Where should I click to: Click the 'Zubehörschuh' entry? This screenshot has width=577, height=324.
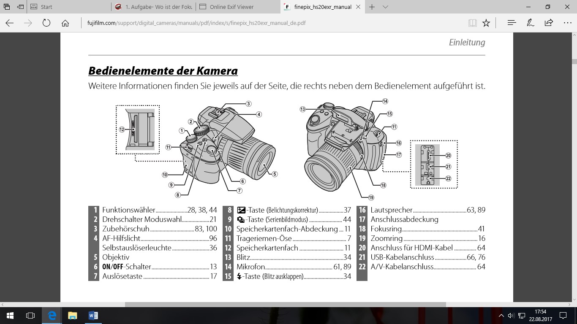click(x=126, y=229)
